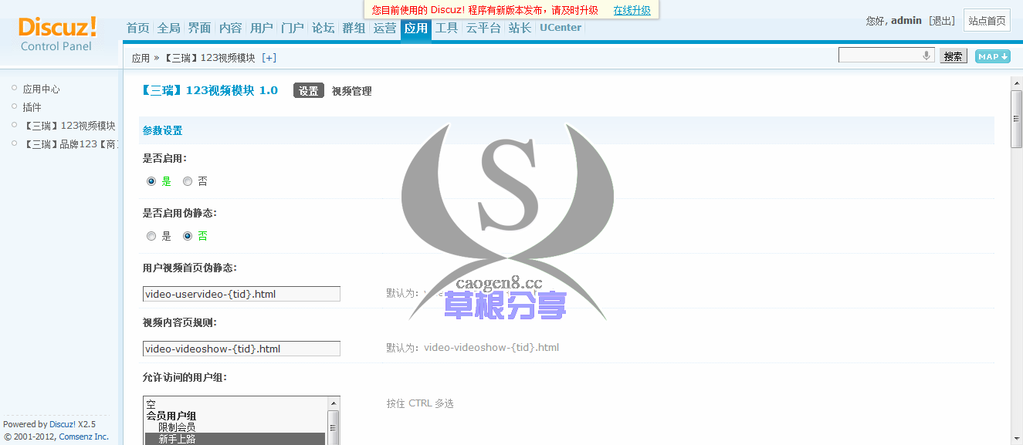This screenshot has width=1023, height=445.
Task: Click the [+] add shortcut icon
Action: point(269,58)
